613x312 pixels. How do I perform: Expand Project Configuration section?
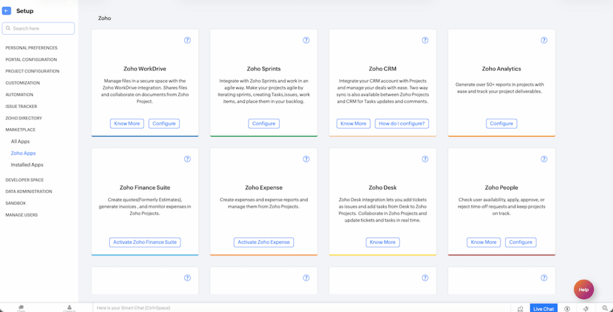tap(33, 72)
